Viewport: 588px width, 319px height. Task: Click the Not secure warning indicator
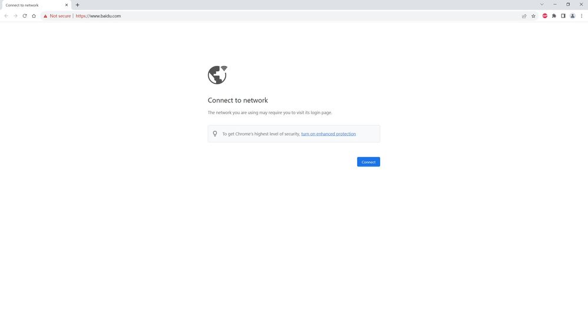57,16
